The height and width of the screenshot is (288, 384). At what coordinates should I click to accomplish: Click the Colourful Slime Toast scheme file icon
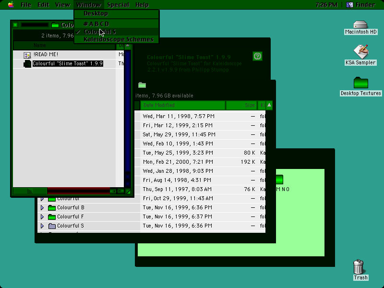click(x=27, y=64)
